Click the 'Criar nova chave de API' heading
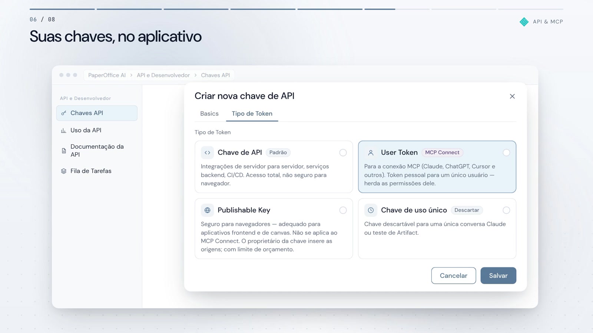Screen dimensions: 593x333 pos(245,96)
